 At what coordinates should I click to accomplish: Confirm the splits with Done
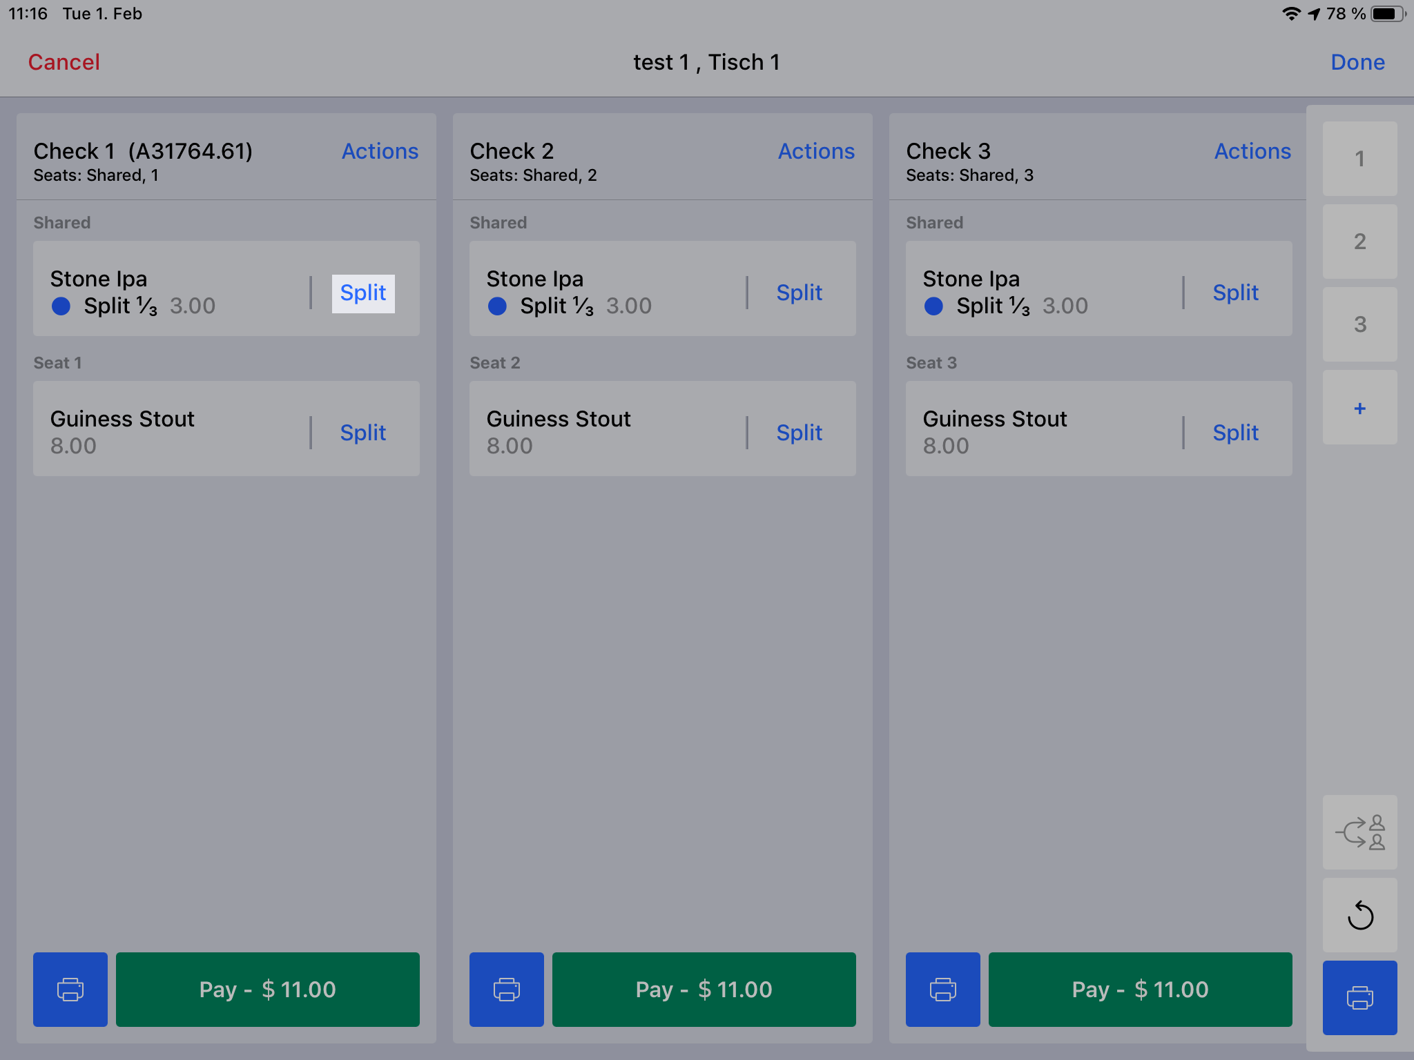[1357, 62]
